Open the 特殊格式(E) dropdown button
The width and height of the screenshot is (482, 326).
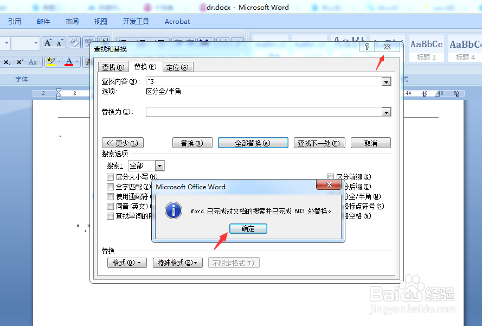click(178, 263)
